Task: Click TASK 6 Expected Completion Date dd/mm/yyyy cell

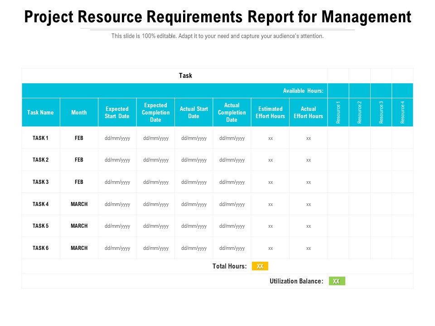Action: coord(155,249)
